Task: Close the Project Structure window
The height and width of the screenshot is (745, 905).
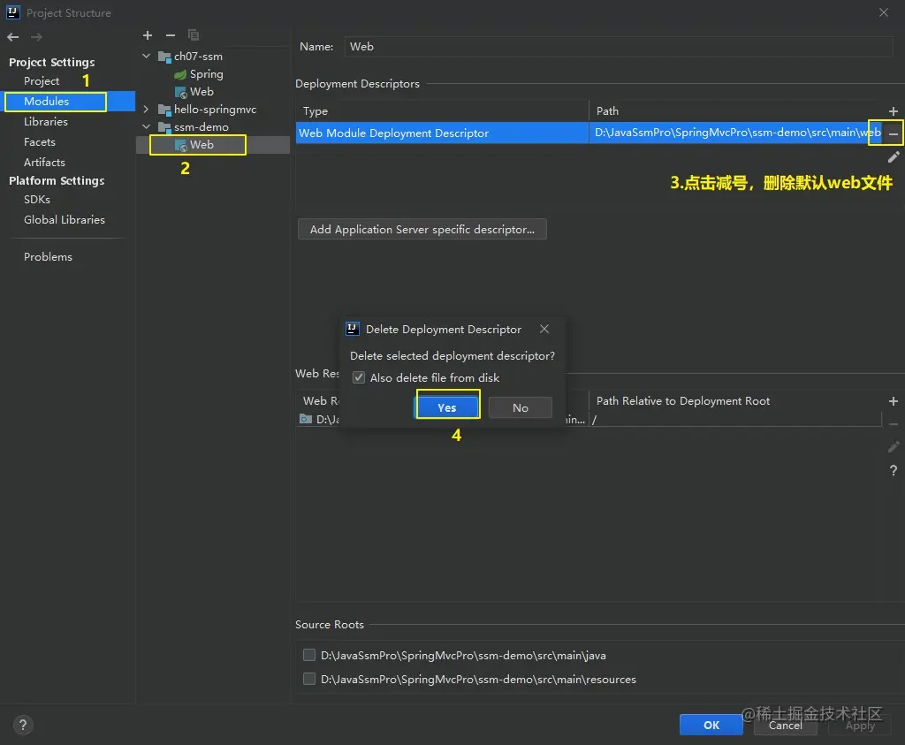Action: point(884,12)
